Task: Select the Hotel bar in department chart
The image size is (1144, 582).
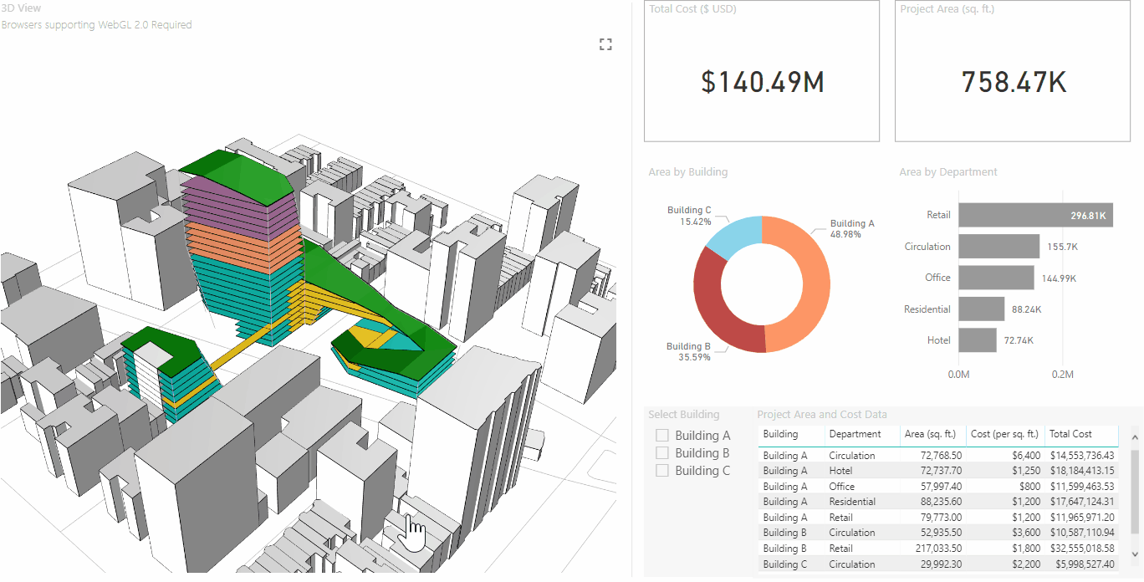Action: [x=977, y=340]
